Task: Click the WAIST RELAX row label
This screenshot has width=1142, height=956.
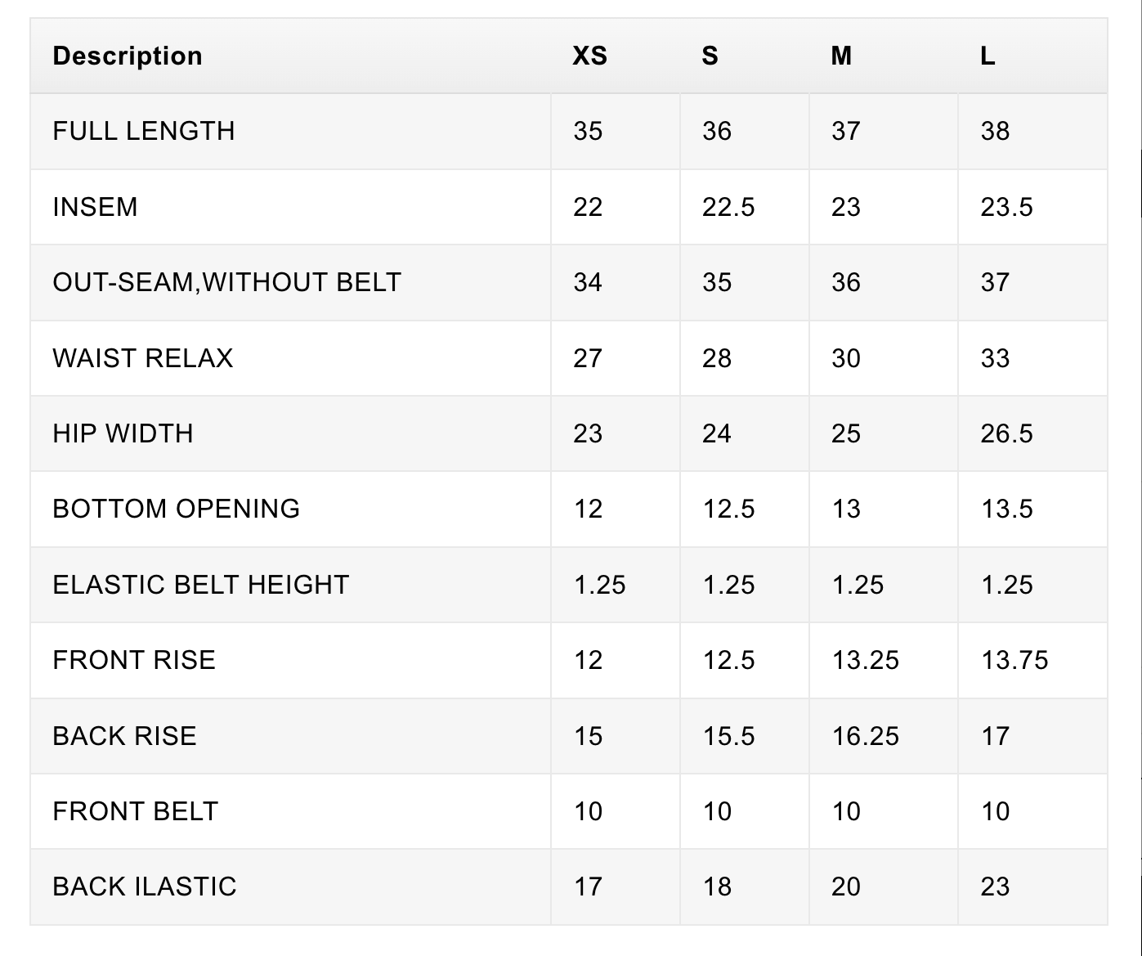Action: (143, 358)
